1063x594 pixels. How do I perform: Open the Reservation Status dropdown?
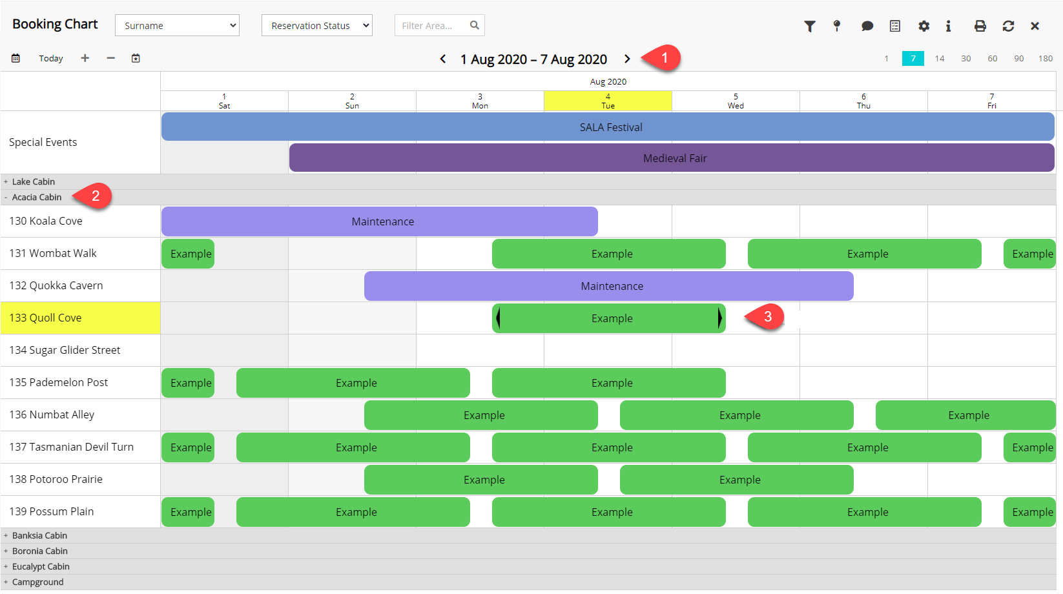click(x=316, y=25)
